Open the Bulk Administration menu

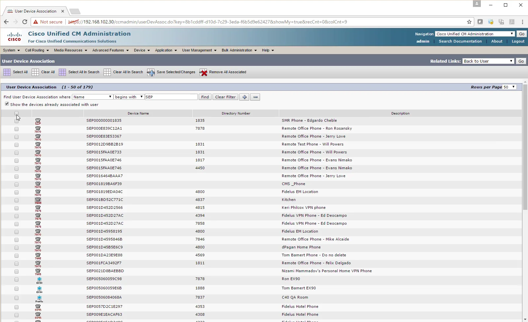[239, 50]
